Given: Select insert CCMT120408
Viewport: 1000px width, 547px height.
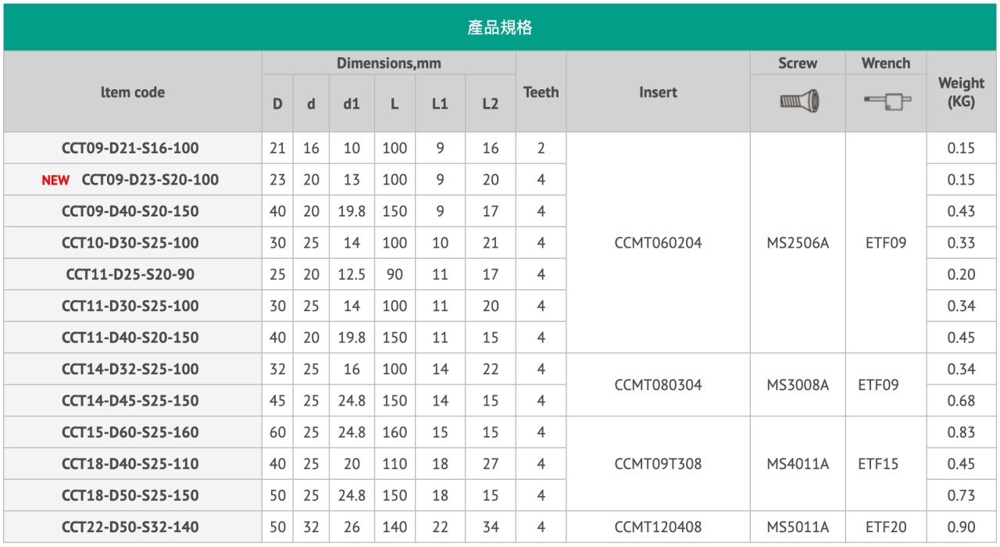Looking at the screenshot, I should pyautogui.click(x=658, y=527).
